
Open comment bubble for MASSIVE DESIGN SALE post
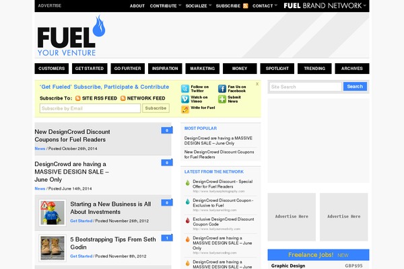pos(167,163)
